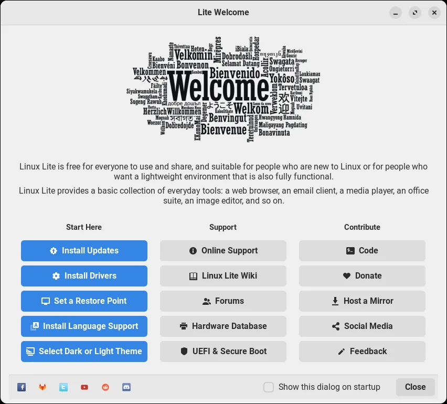Open the GitLab fox icon
The image size is (447, 404).
(x=42, y=387)
